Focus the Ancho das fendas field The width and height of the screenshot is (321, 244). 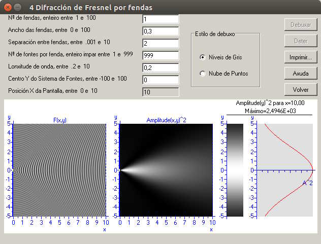[x=160, y=31]
